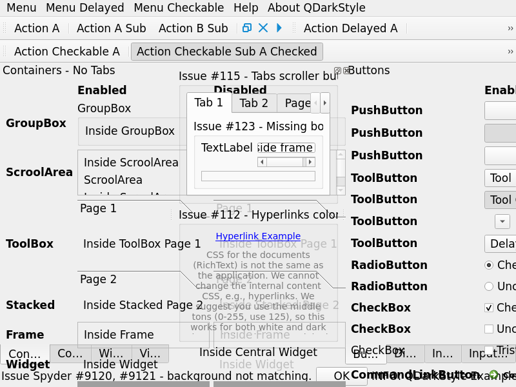516x387 pixels.
Task: Open the arrow-only ToolButton dropdown
Action: click(x=502, y=221)
